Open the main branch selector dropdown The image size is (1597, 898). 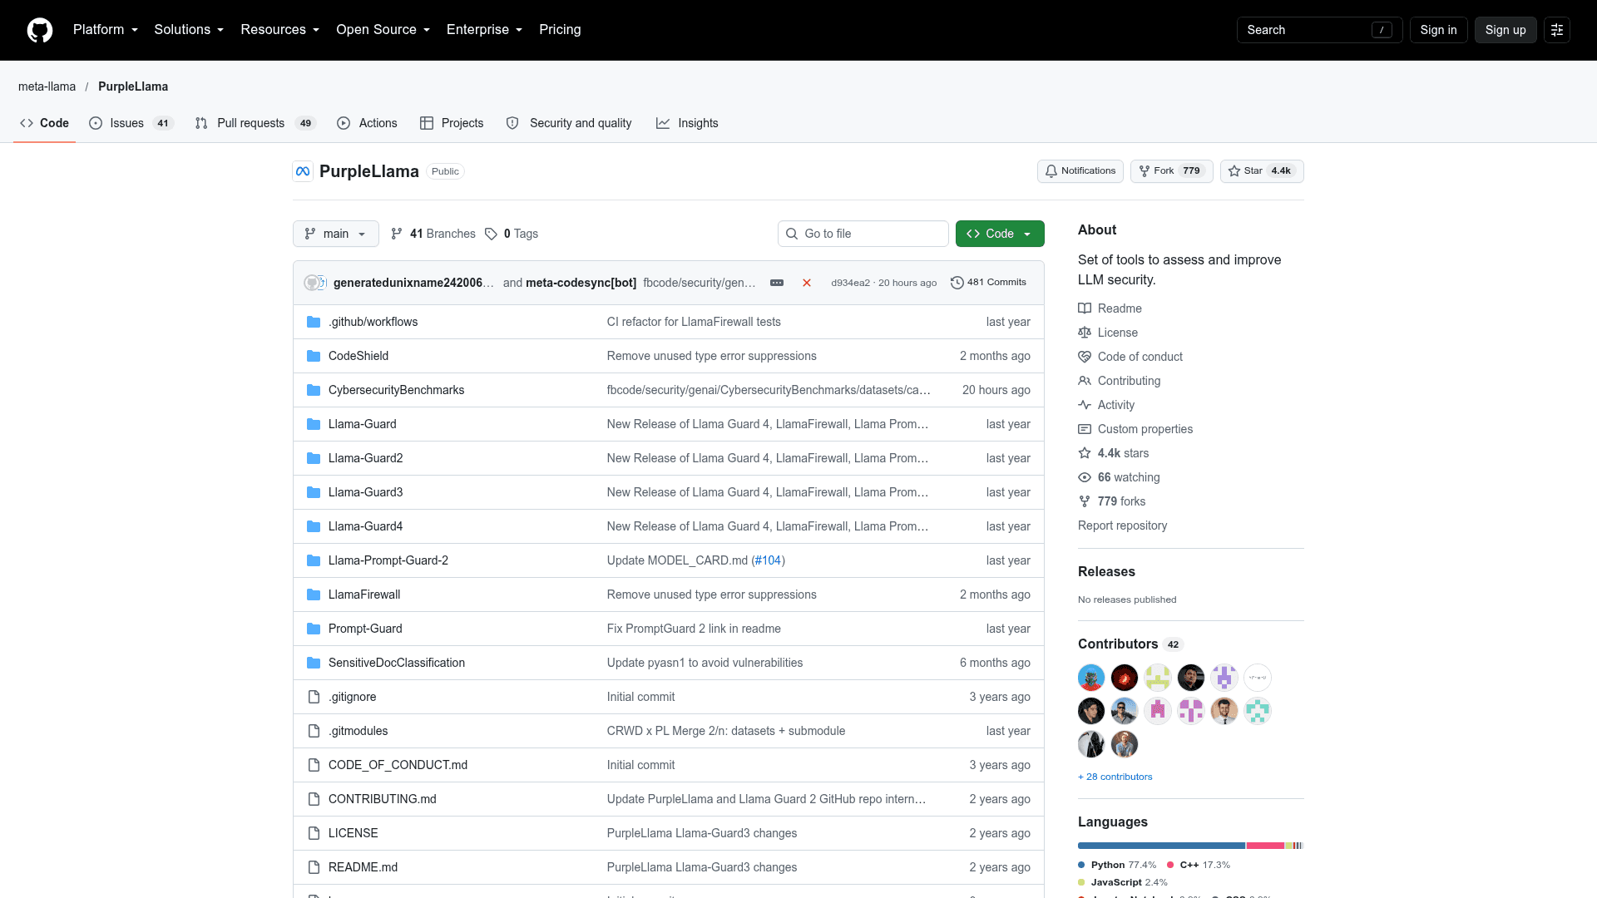point(336,234)
